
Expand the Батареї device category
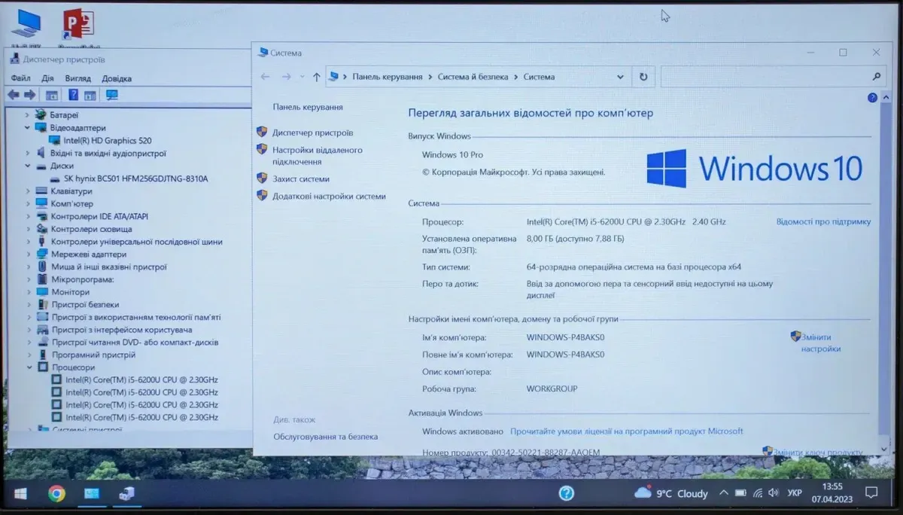tap(28, 115)
